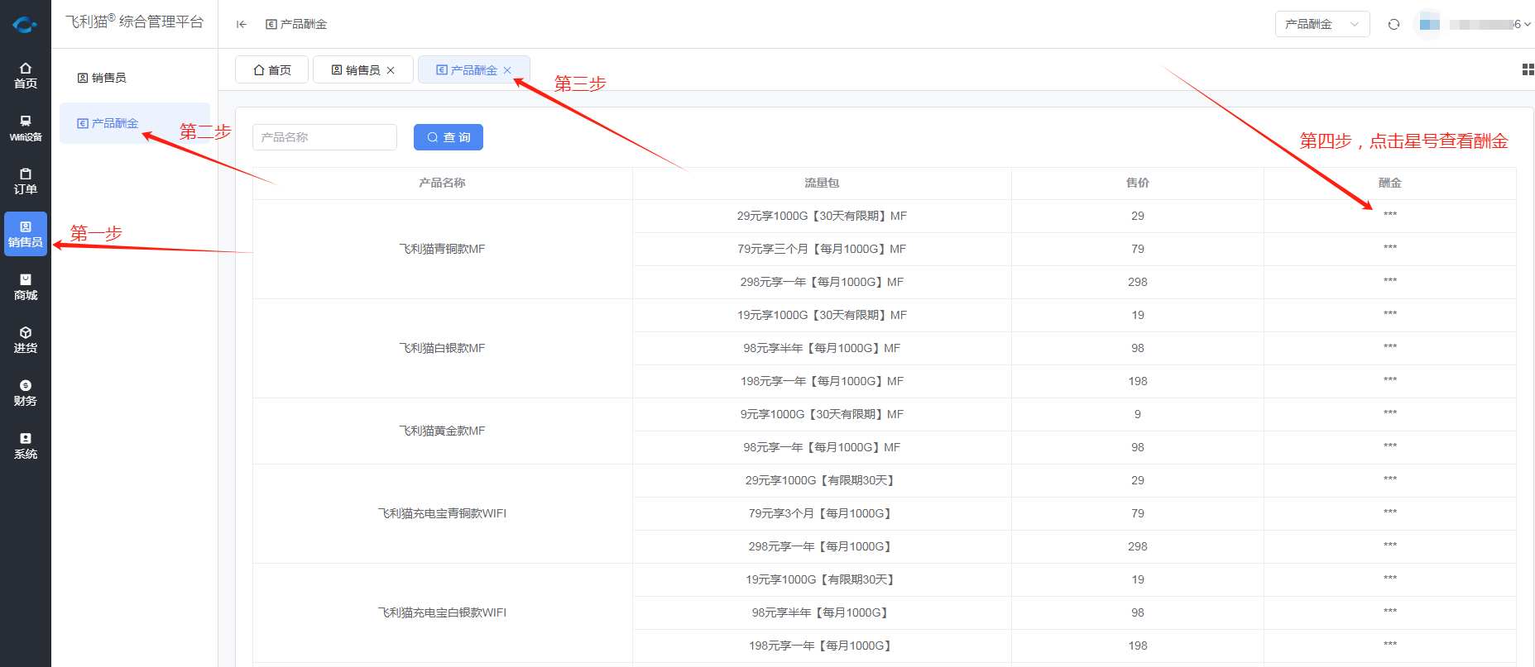1535x667 pixels.
Task: Open the 首页 home sidebar icon
Action: click(26, 75)
